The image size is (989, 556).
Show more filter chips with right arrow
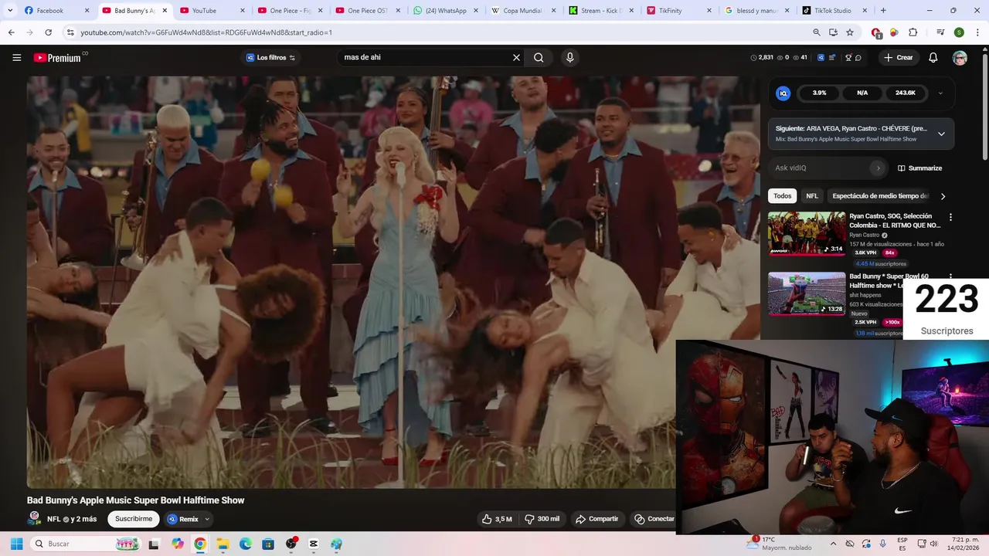point(943,196)
